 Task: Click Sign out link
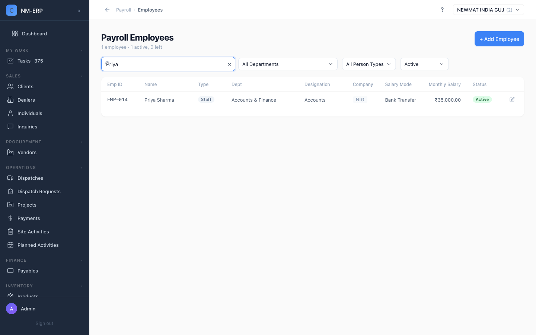pos(44,323)
